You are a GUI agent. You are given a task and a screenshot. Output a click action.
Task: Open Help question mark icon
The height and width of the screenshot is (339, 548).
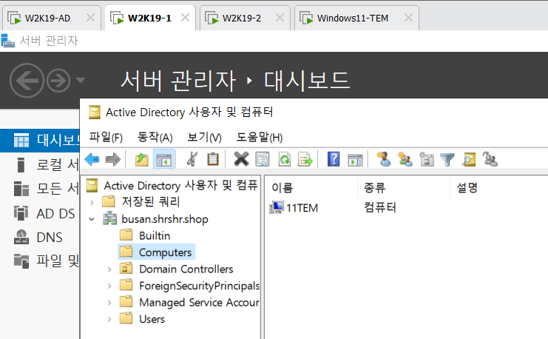tap(334, 160)
